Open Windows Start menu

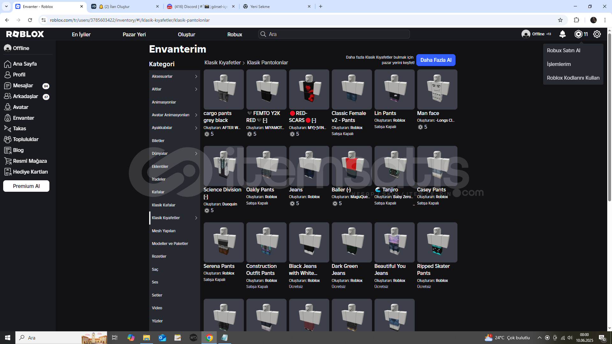coord(8,338)
